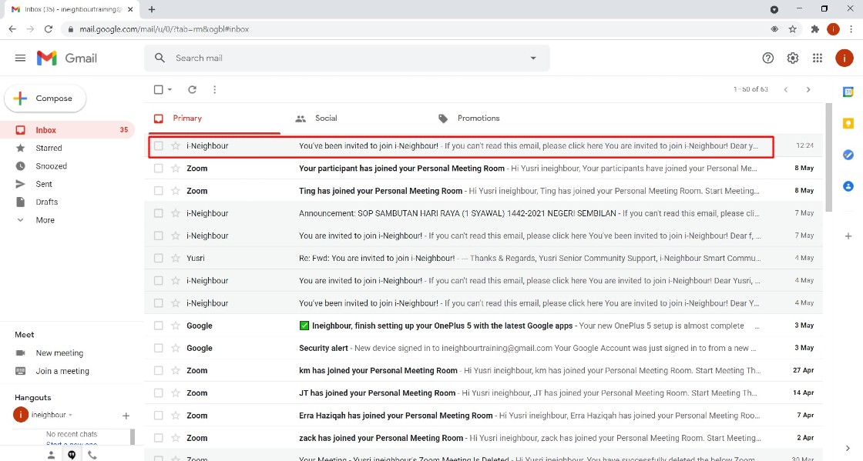Check the Yusri email checkbox
This screenshot has height=461, width=863.
159,258
